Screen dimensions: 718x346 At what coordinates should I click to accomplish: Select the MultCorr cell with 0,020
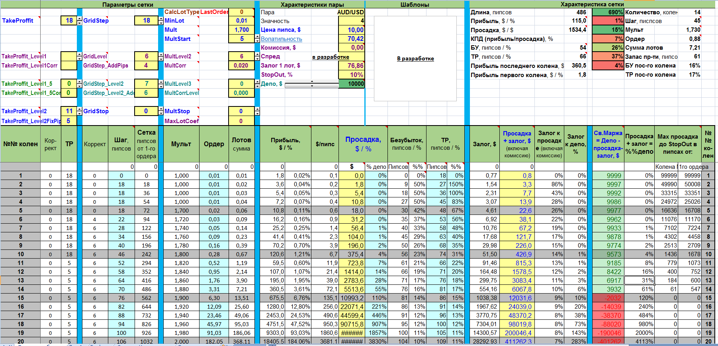pos(241,66)
